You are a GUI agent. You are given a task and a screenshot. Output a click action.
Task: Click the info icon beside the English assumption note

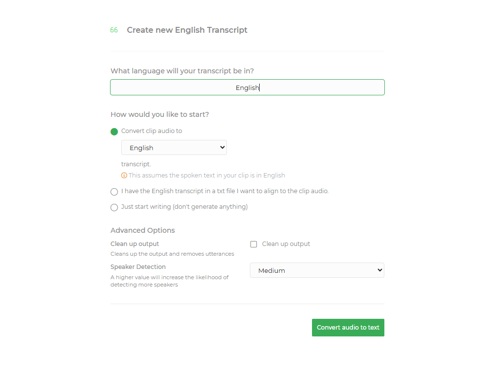(124, 175)
